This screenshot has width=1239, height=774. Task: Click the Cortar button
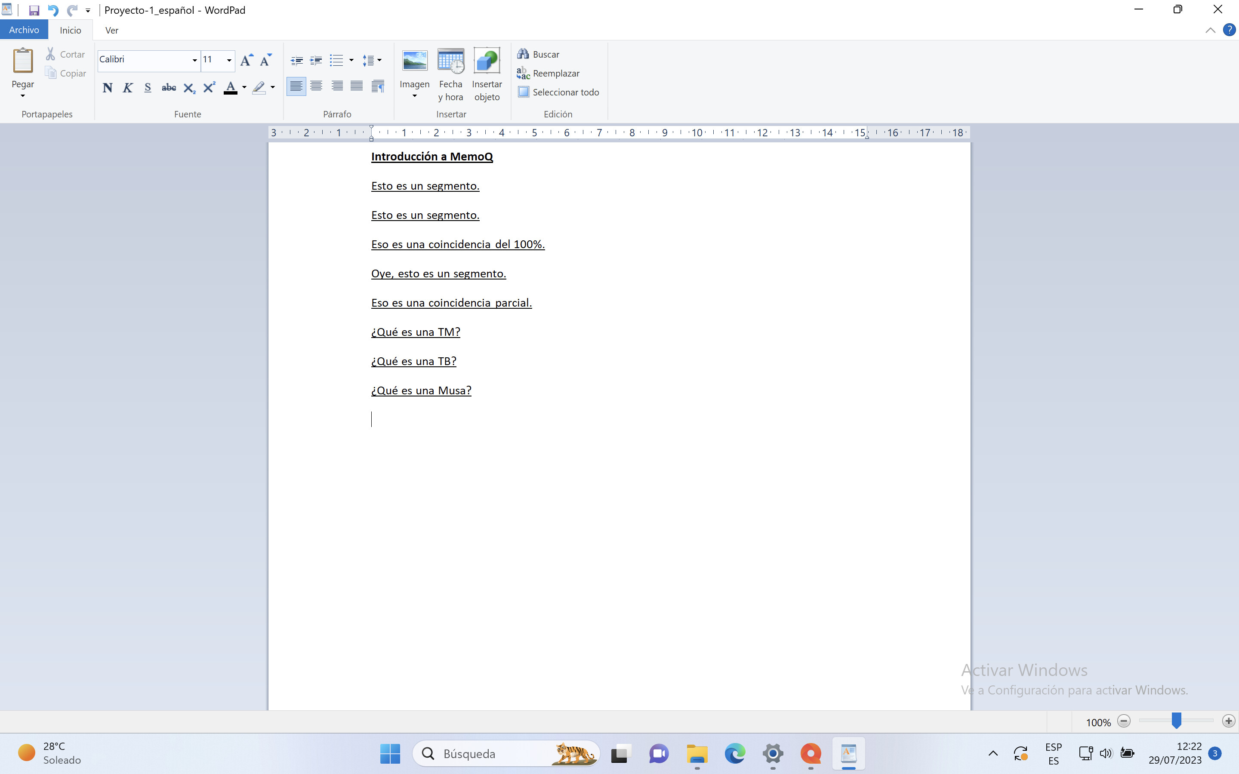[x=65, y=54]
